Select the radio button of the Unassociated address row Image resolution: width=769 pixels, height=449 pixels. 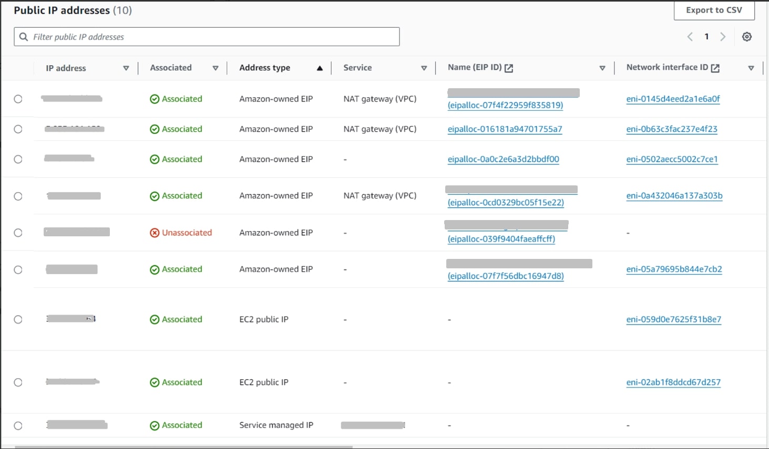coord(18,232)
